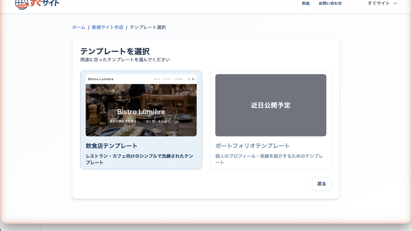Click the social circle icon beside Instagram in preview

[194, 79]
